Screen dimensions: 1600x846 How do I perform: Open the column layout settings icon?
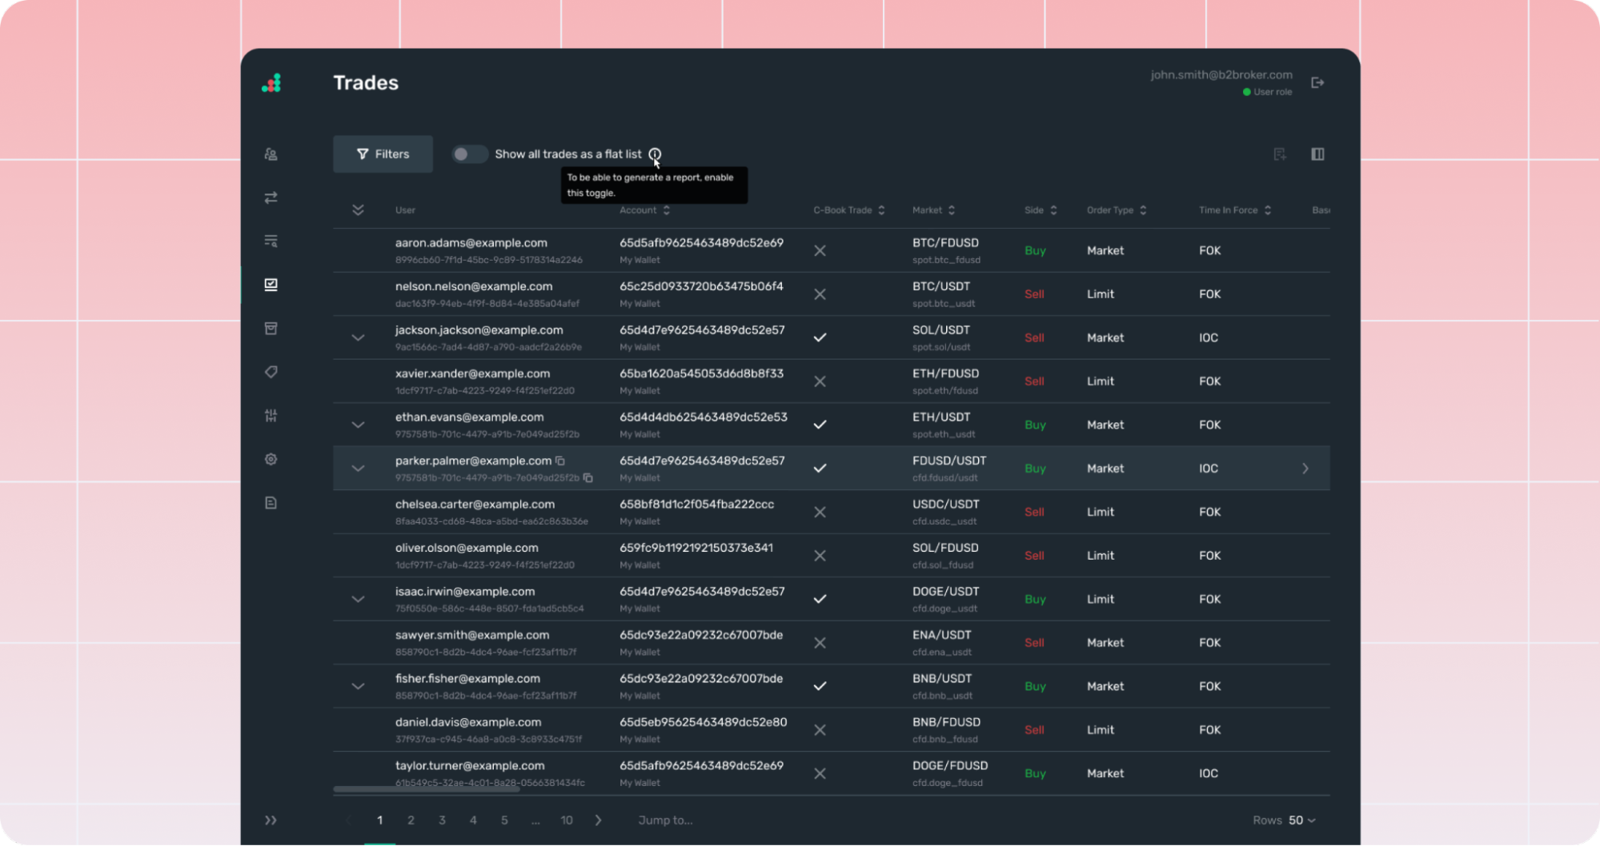click(1317, 154)
